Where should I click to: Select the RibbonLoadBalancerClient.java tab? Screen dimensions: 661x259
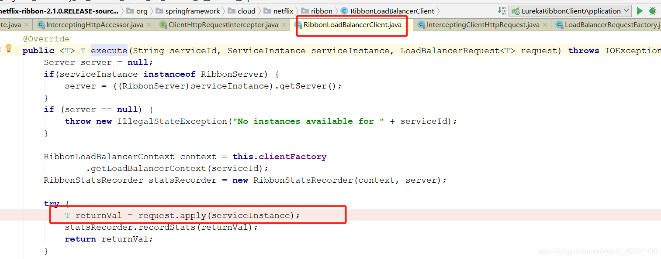(352, 25)
